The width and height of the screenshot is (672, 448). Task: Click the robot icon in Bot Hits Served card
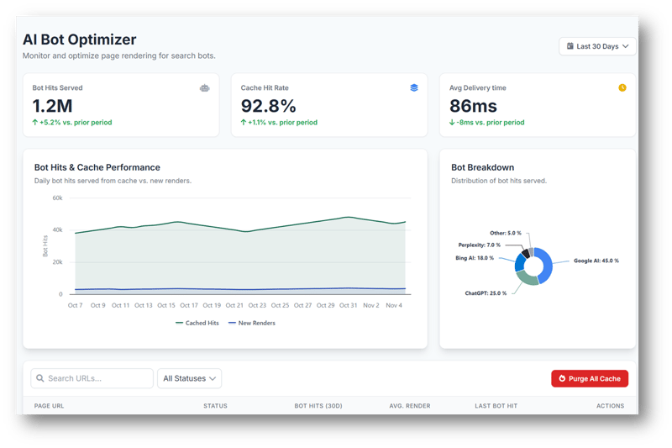pyautogui.click(x=204, y=88)
